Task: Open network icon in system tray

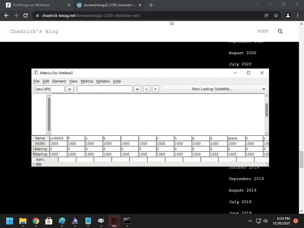Action: 259,221
